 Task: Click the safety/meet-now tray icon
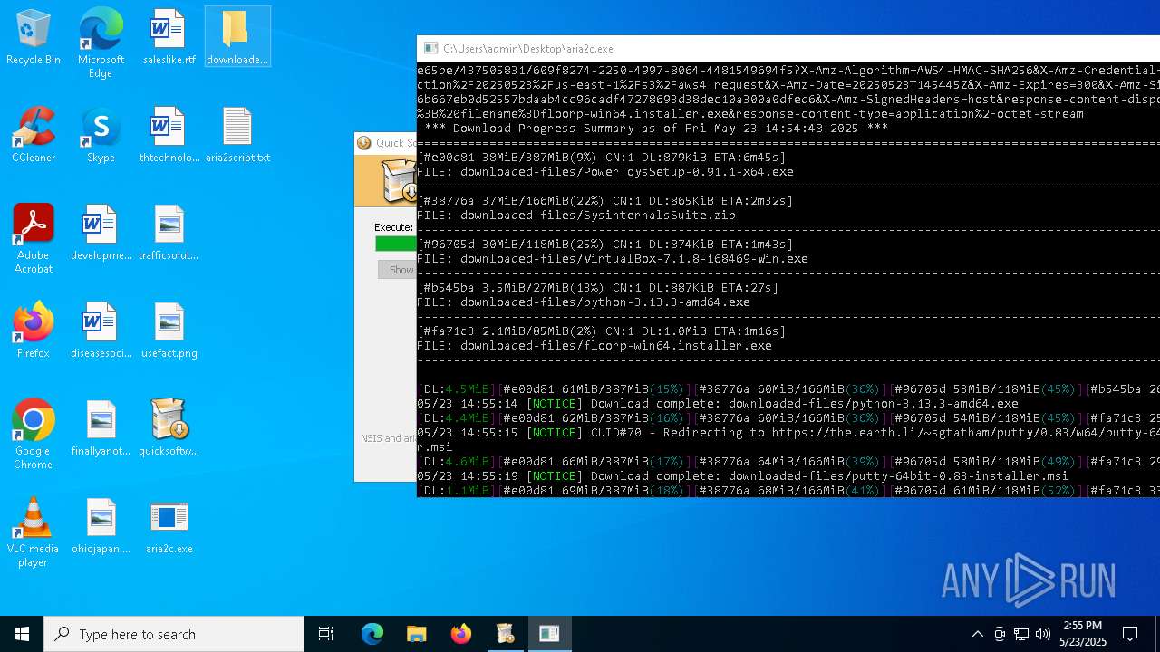pyautogui.click(x=1000, y=634)
